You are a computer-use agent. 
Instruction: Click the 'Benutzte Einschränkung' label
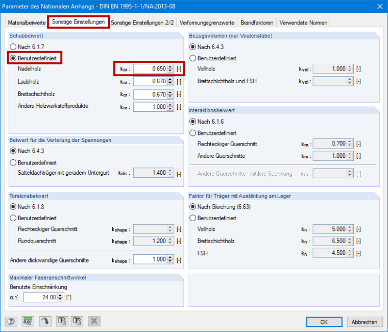[38, 287]
